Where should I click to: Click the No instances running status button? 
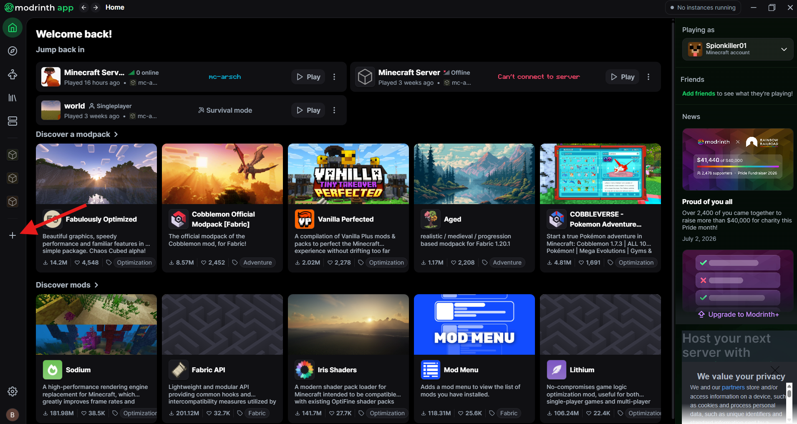(x=703, y=8)
